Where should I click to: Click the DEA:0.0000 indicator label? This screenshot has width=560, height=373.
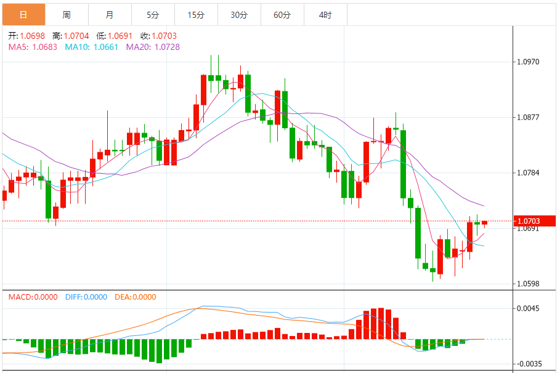[x=136, y=297]
